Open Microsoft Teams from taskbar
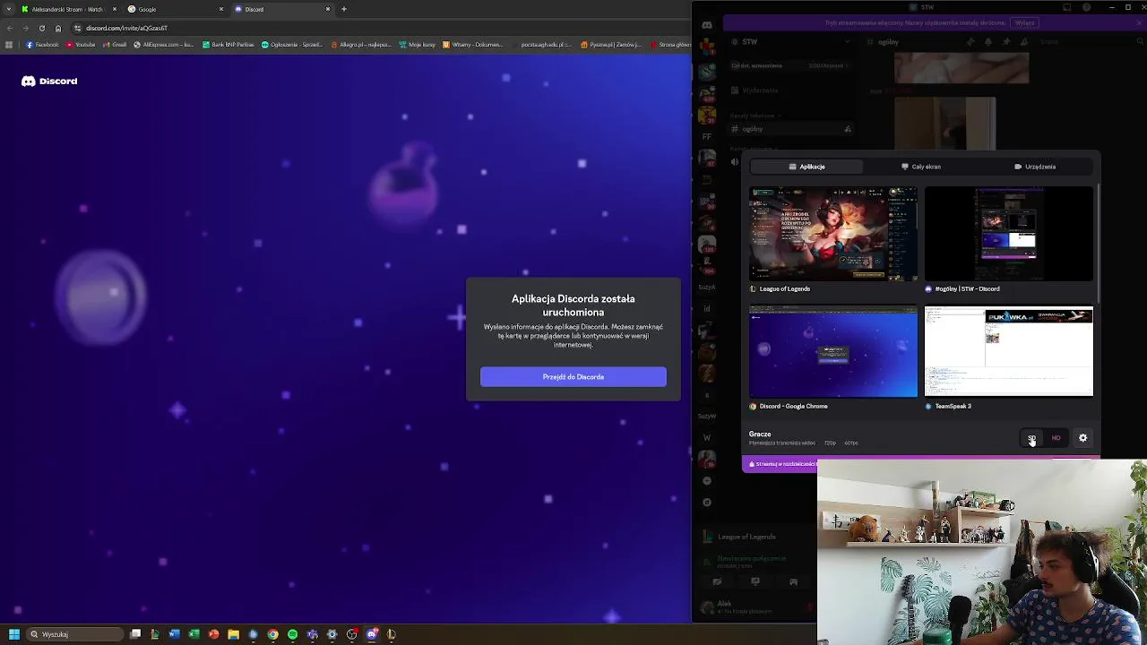Screen dimensions: 1147x645 [x=312, y=634]
